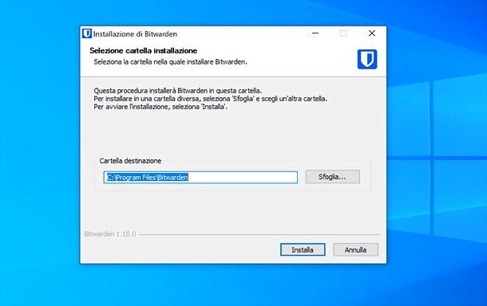
Task: Click the 'Cartella destinazione' label
Action: (x=130, y=161)
